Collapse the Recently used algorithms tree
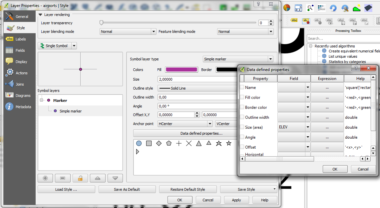This screenshot has height=208, width=380. (310, 46)
